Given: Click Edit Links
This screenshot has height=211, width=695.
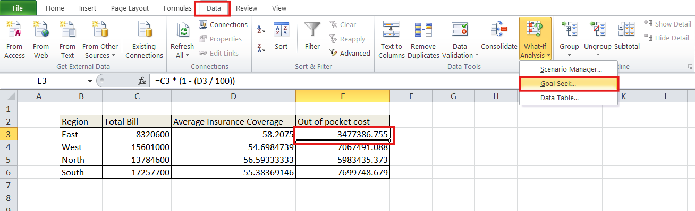Looking at the screenshot, I should [218, 53].
